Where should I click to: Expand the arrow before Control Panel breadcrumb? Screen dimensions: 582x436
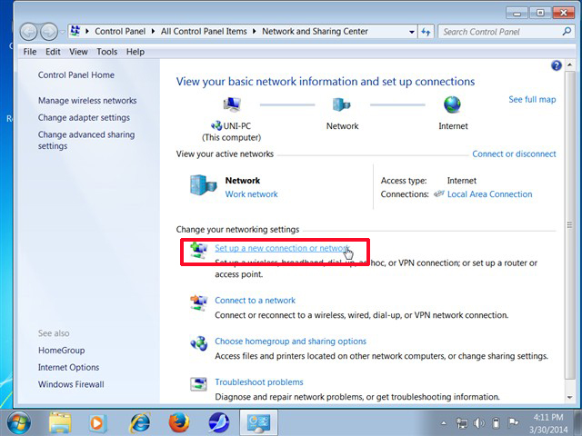(x=87, y=32)
